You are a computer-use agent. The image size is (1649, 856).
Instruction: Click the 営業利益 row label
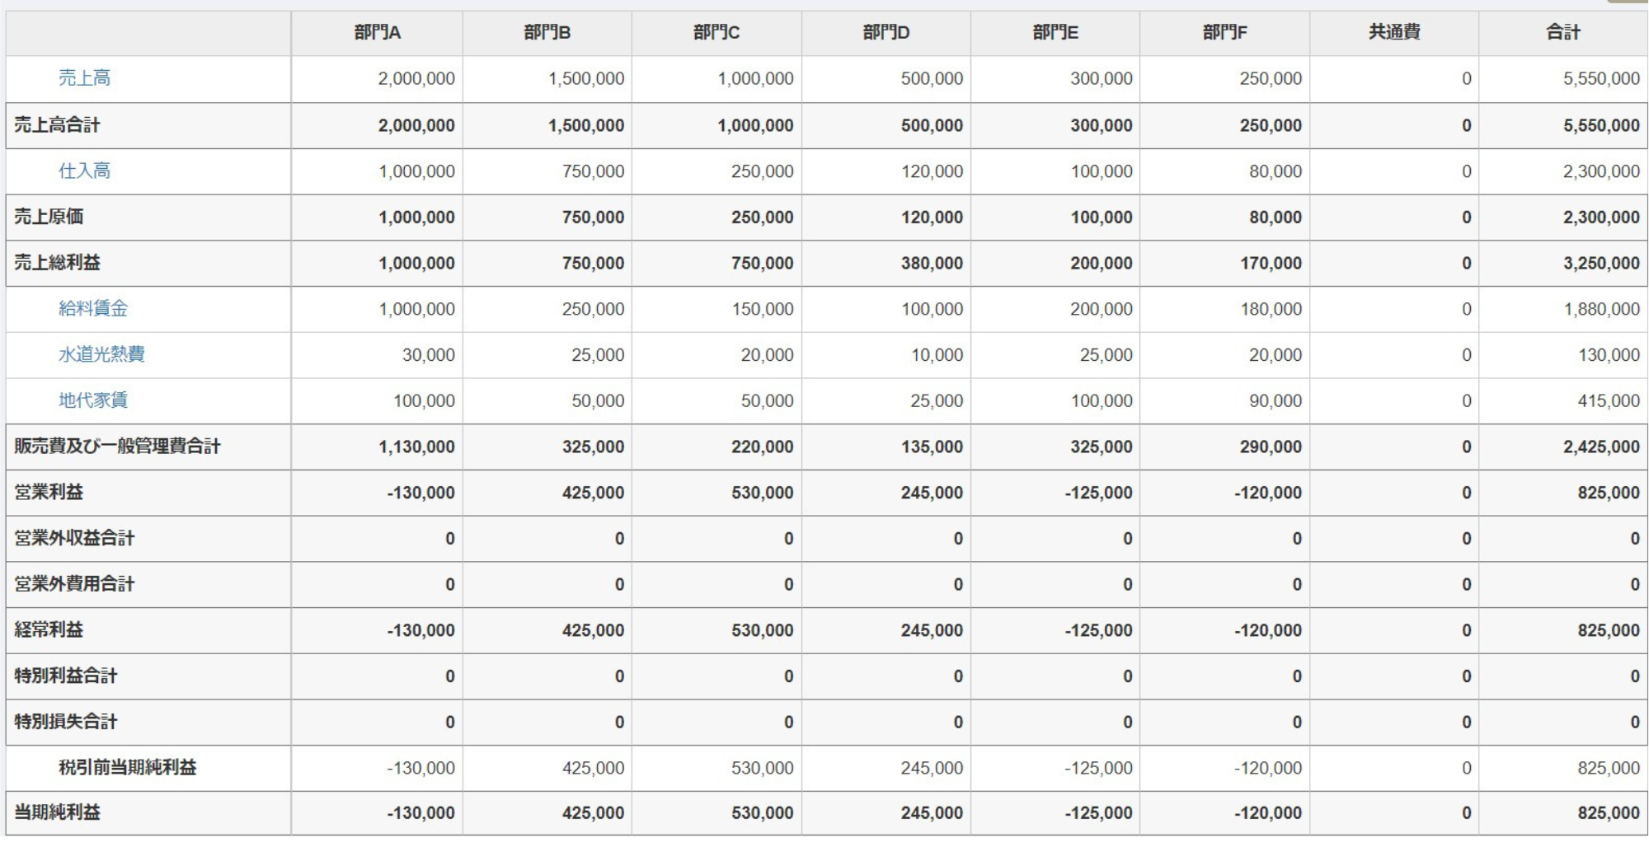(x=49, y=493)
